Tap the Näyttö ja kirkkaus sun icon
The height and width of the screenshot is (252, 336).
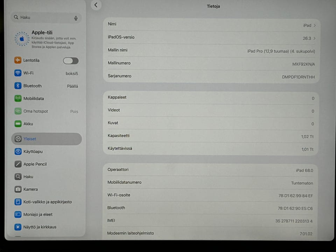(18, 227)
